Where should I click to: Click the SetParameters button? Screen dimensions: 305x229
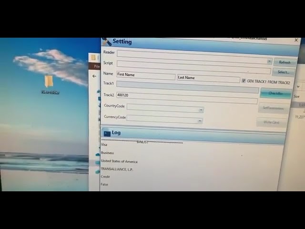273,108
